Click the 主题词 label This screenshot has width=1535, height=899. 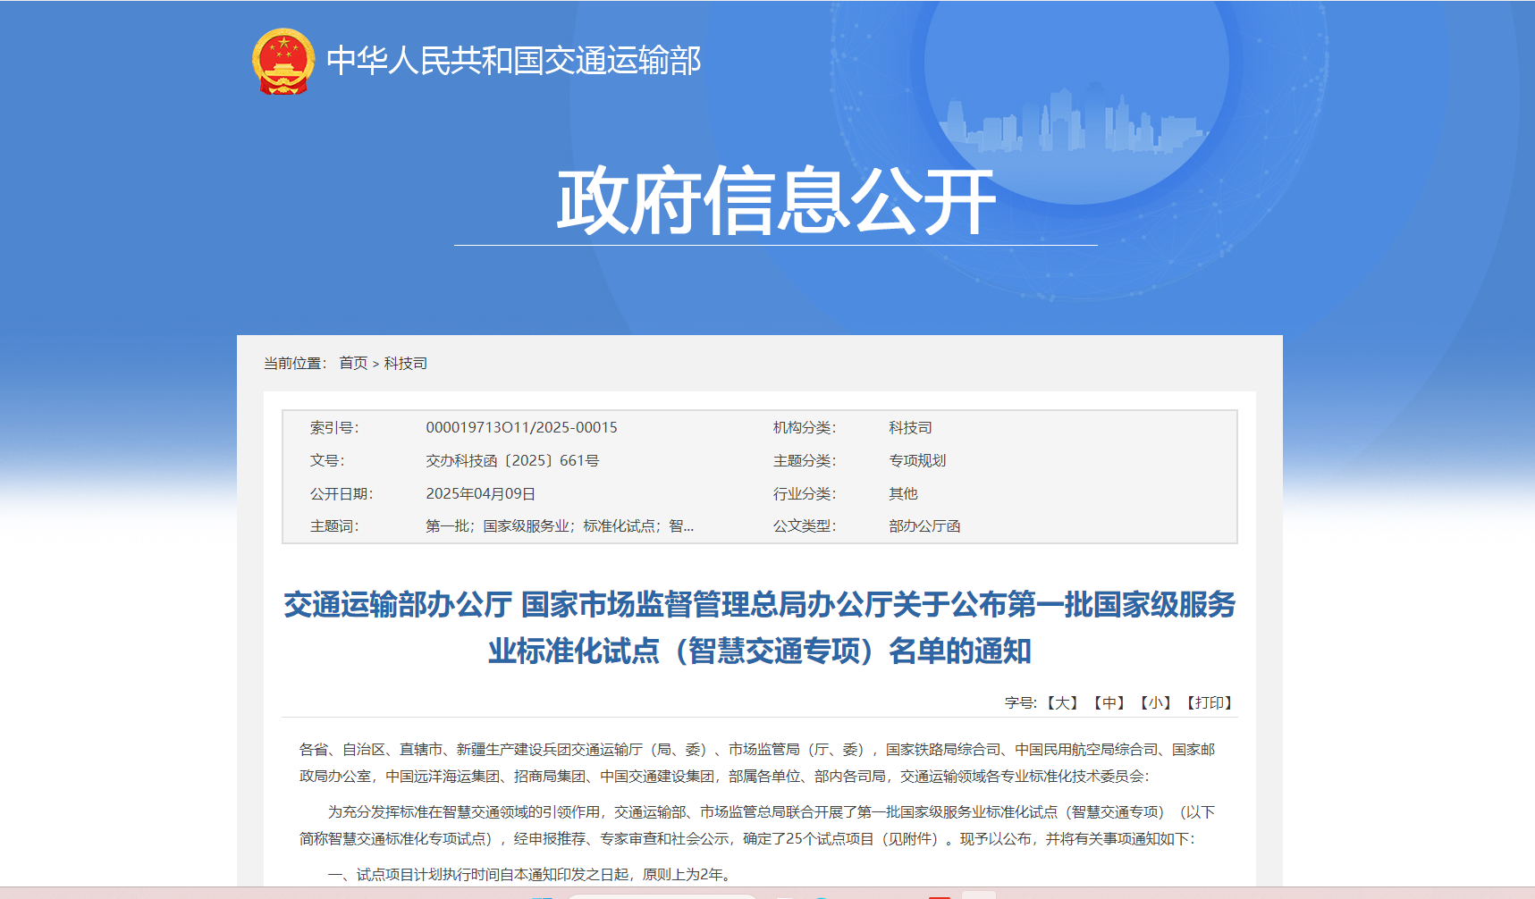pos(334,525)
